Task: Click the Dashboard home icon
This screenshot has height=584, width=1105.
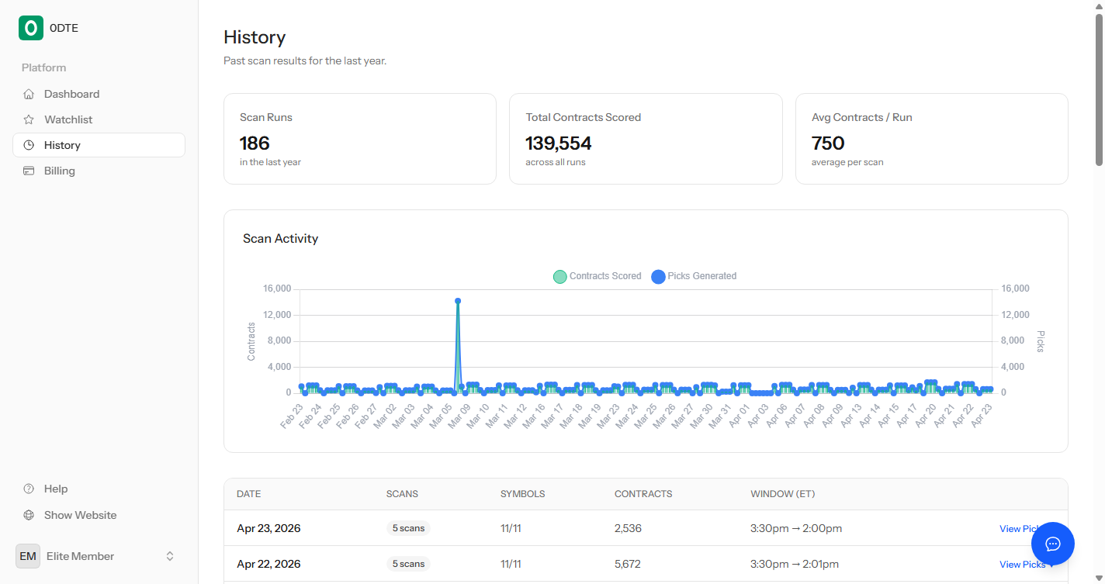Action: pyautogui.click(x=29, y=94)
